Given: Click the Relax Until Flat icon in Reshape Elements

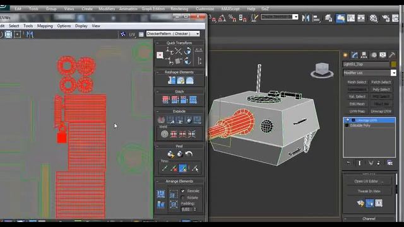Looking at the screenshot, I should tap(181, 80).
